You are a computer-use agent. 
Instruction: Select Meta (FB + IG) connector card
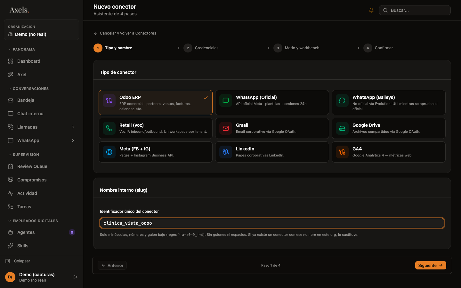pos(156,152)
